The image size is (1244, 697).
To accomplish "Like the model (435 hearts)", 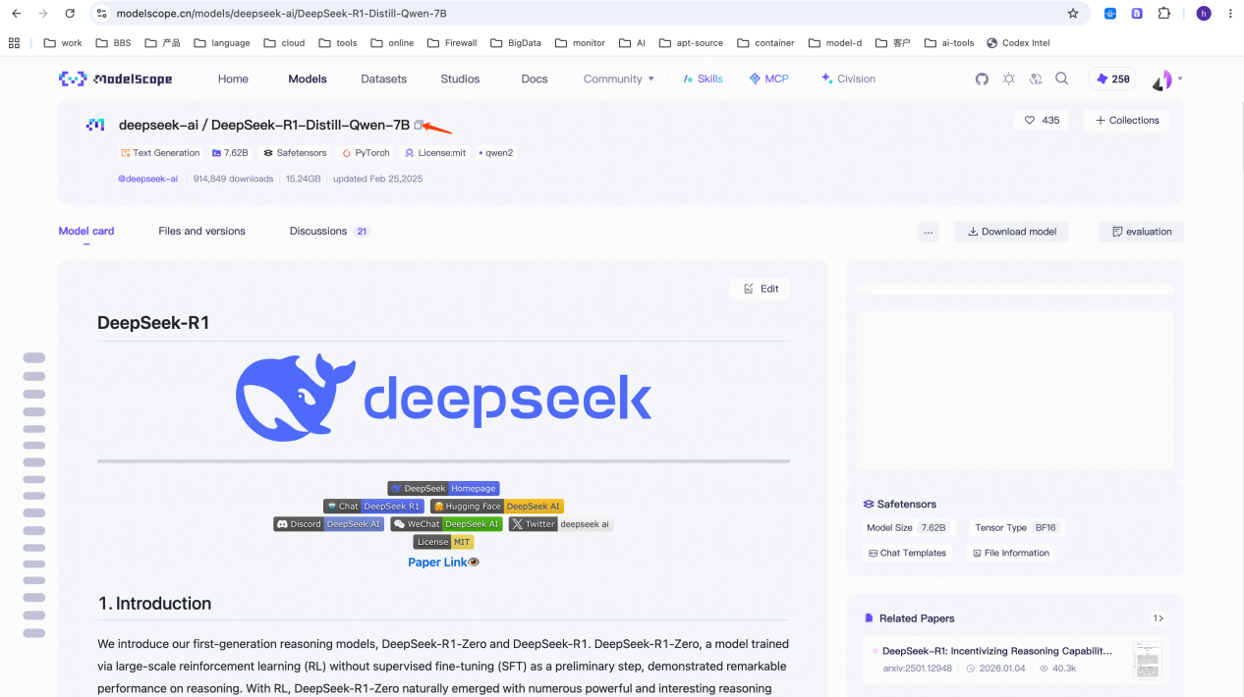I will pyautogui.click(x=1042, y=120).
